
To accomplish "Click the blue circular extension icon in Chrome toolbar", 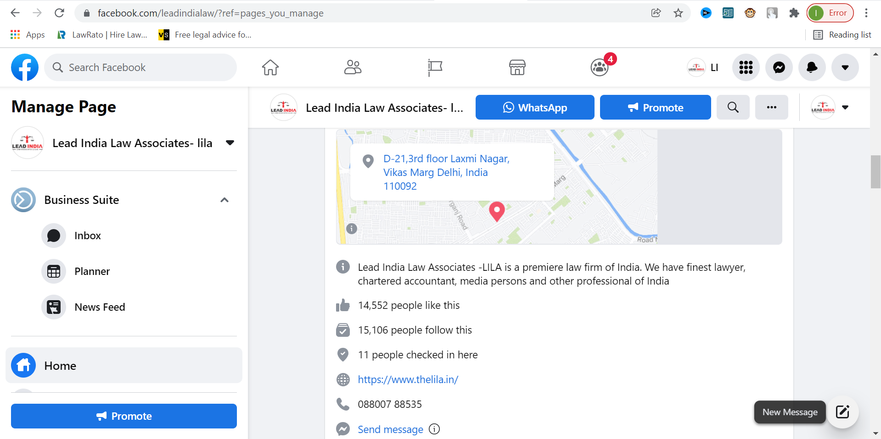I will pos(706,13).
